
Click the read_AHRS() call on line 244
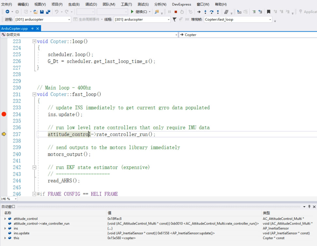click(64, 181)
